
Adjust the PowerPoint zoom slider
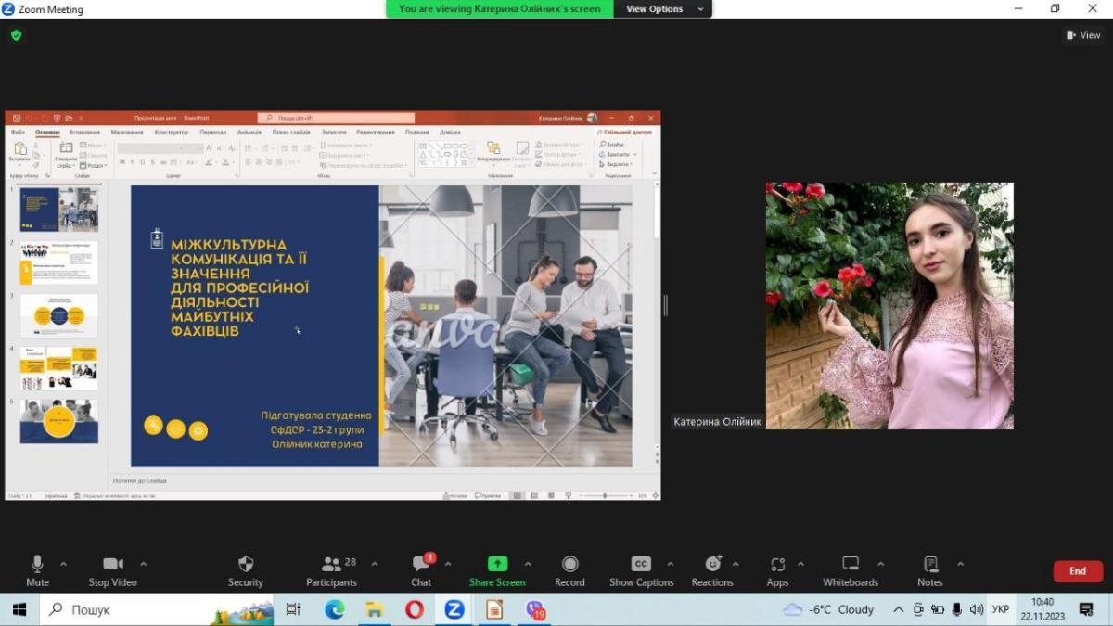[605, 496]
